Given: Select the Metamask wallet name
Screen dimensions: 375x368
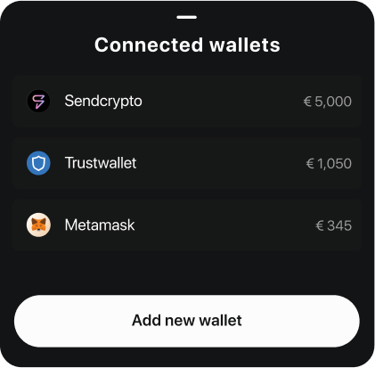Looking at the screenshot, I should (100, 225).
